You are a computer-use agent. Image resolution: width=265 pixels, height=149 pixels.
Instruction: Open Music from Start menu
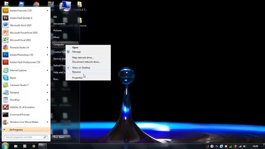[x=56, y=37]
